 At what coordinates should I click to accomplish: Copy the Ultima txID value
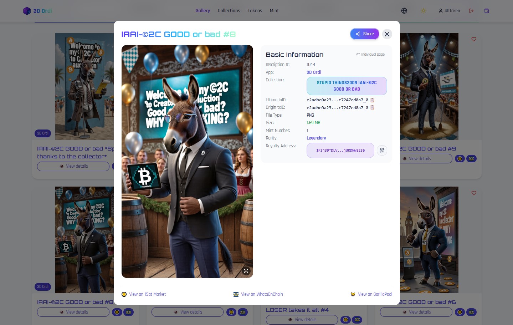click(x=372, y=100)
